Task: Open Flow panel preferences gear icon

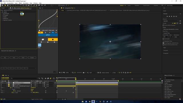Action: [x=56, y=30]
